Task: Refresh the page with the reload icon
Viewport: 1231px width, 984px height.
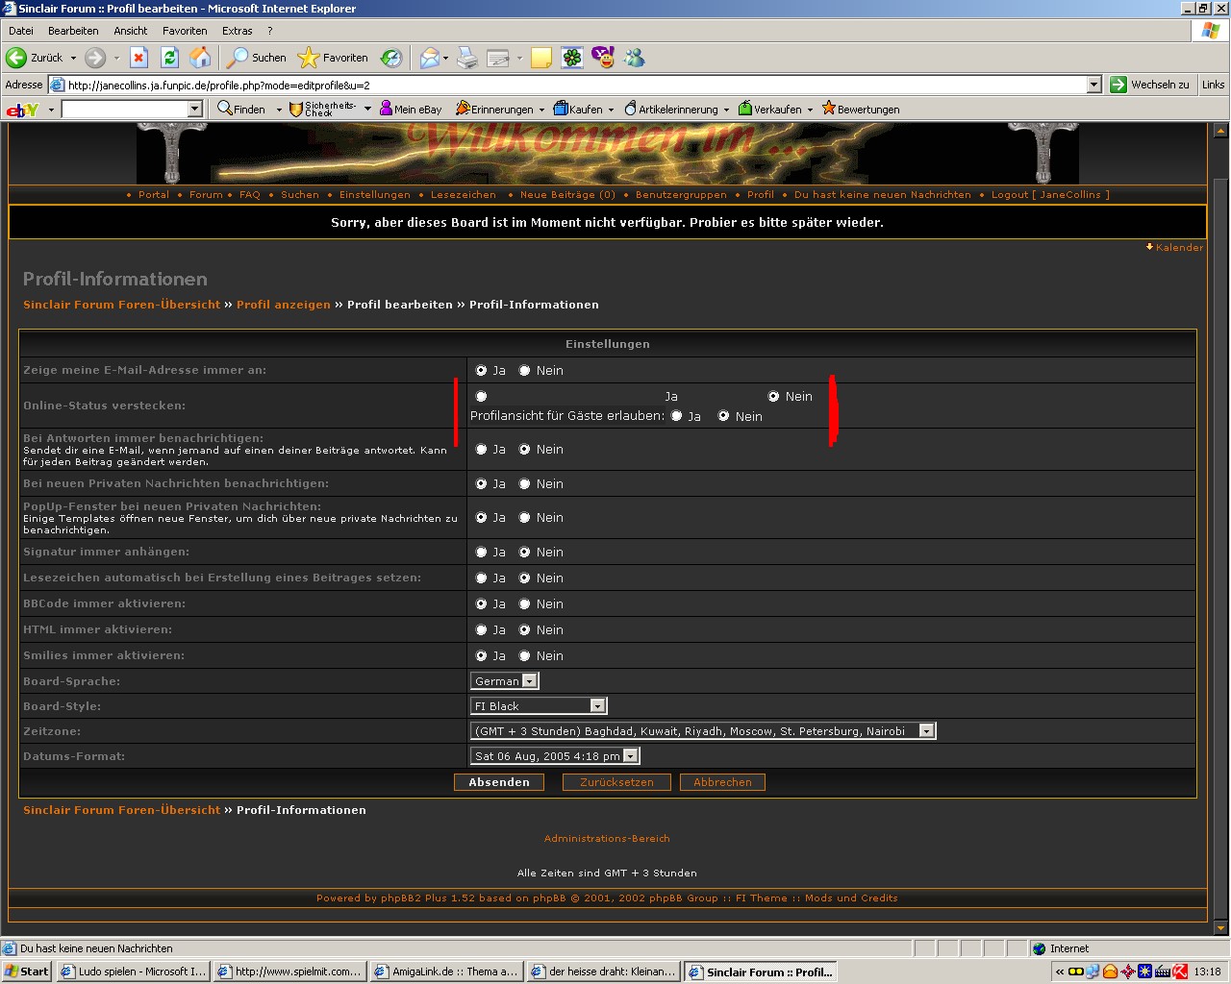Action: tap(169, 58)
